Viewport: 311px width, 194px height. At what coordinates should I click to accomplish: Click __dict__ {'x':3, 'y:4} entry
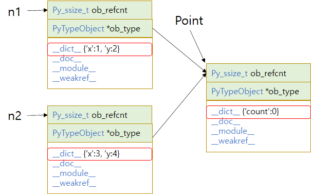(x=100, y=154)
